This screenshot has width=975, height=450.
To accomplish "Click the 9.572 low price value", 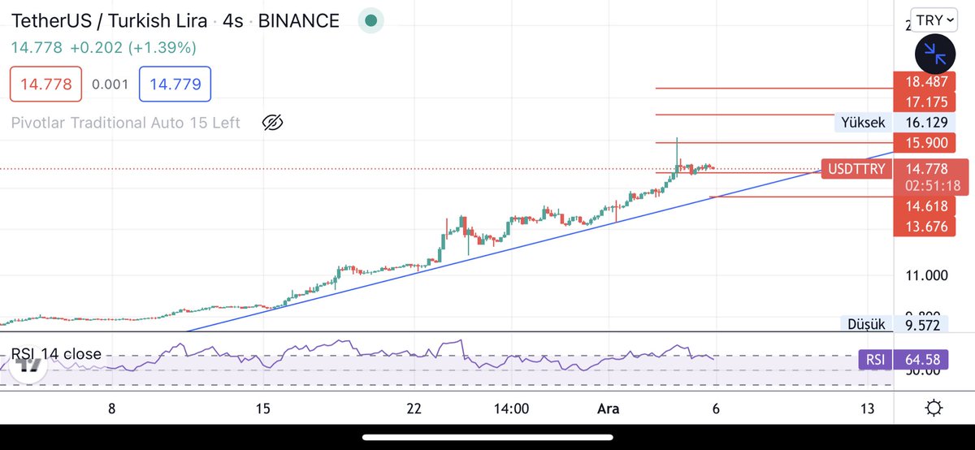I will [921, 324].
